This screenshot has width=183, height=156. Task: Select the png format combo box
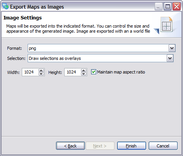coord(102,48)
